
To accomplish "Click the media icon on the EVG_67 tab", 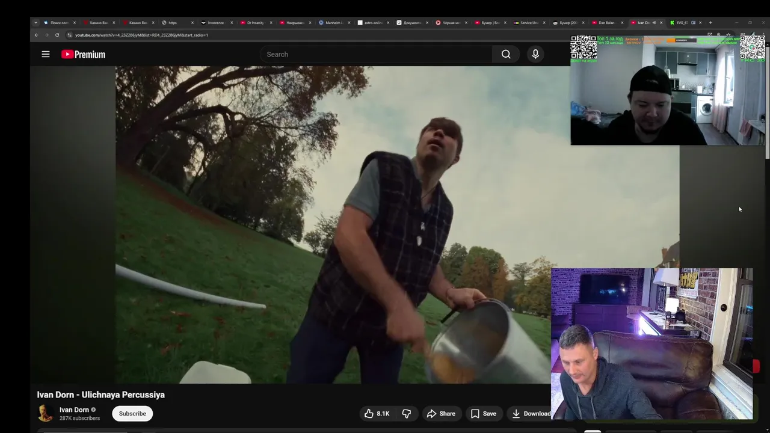I will [693, 23].
